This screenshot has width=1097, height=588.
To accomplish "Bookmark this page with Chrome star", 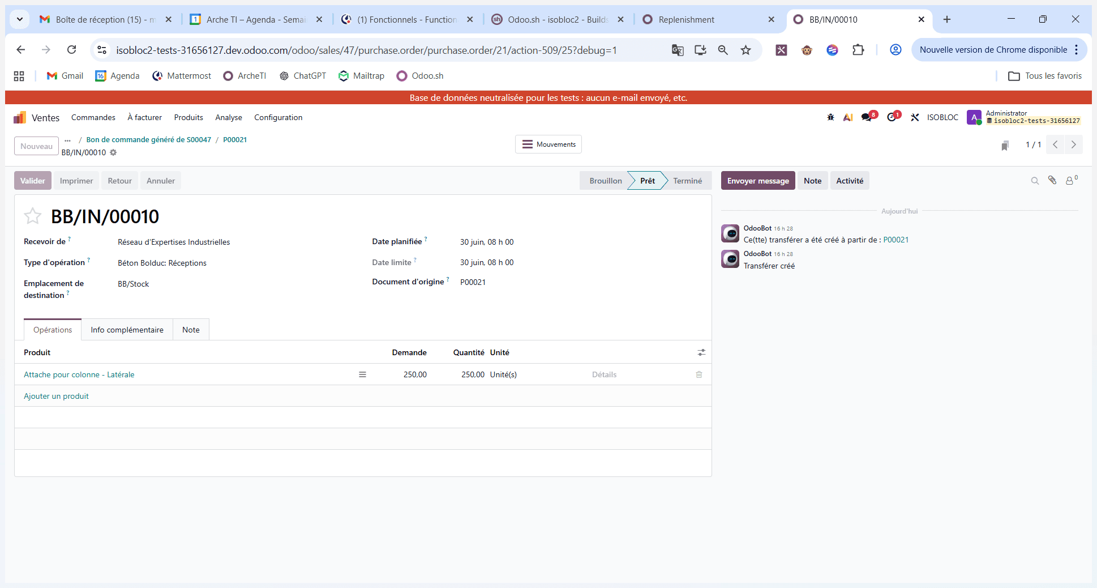I will (745, 50).
